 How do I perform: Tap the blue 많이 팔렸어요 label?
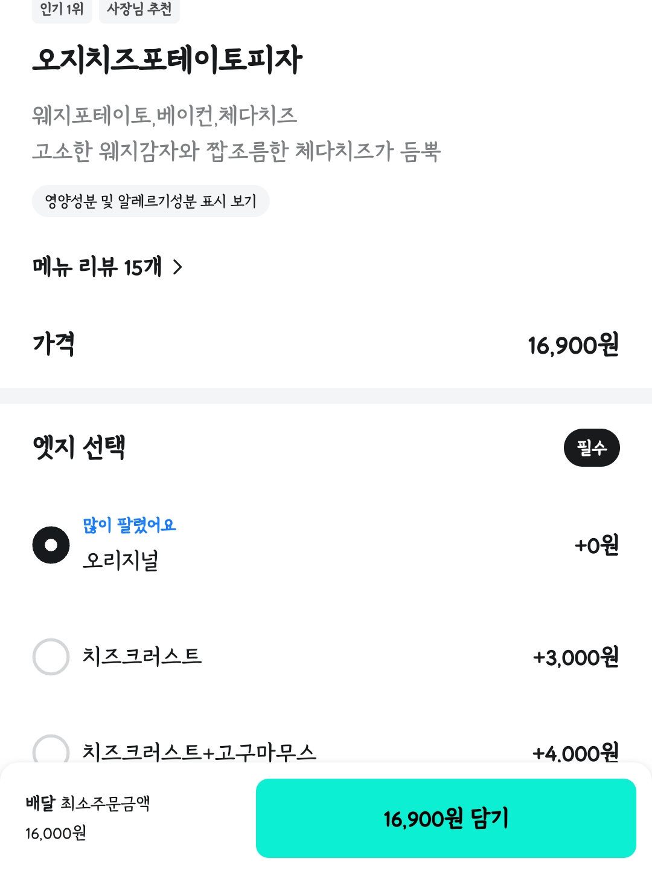[x=129, y=525]
